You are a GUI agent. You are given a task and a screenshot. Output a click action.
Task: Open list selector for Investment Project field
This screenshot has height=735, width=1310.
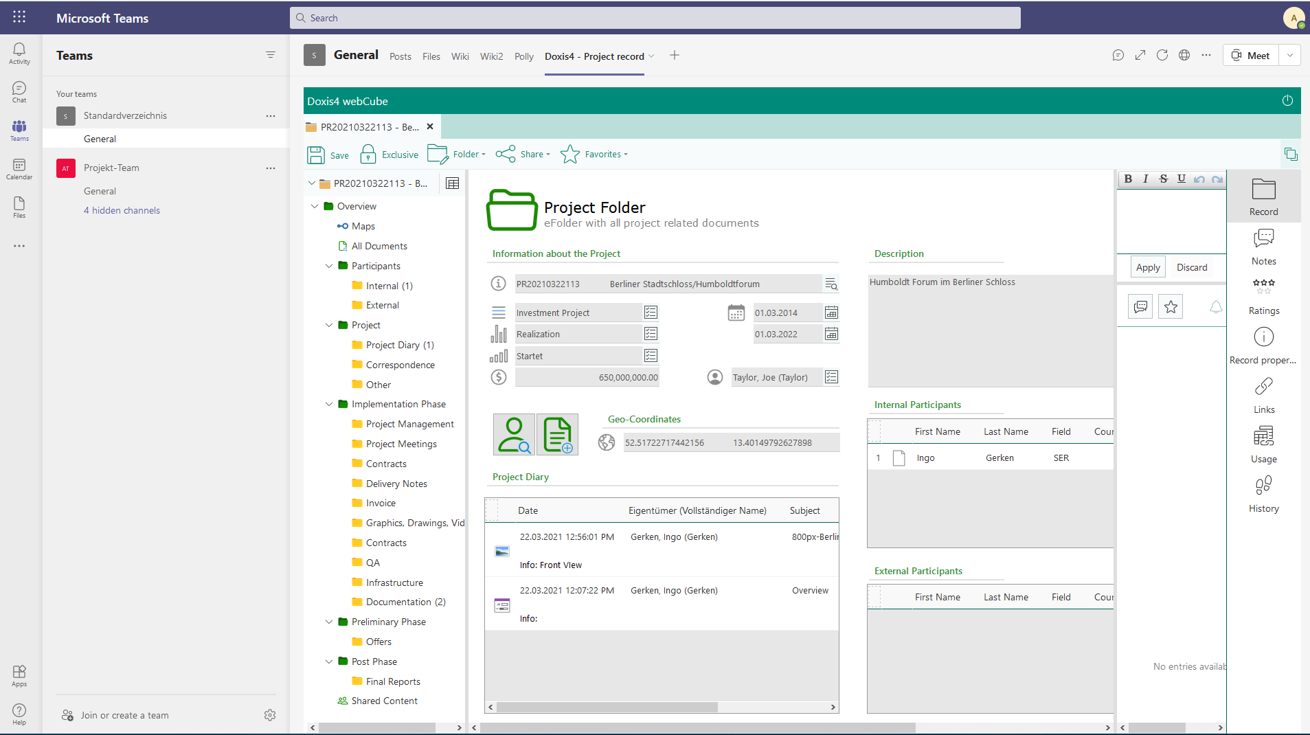pyautogui.click(x=651, y=313)
